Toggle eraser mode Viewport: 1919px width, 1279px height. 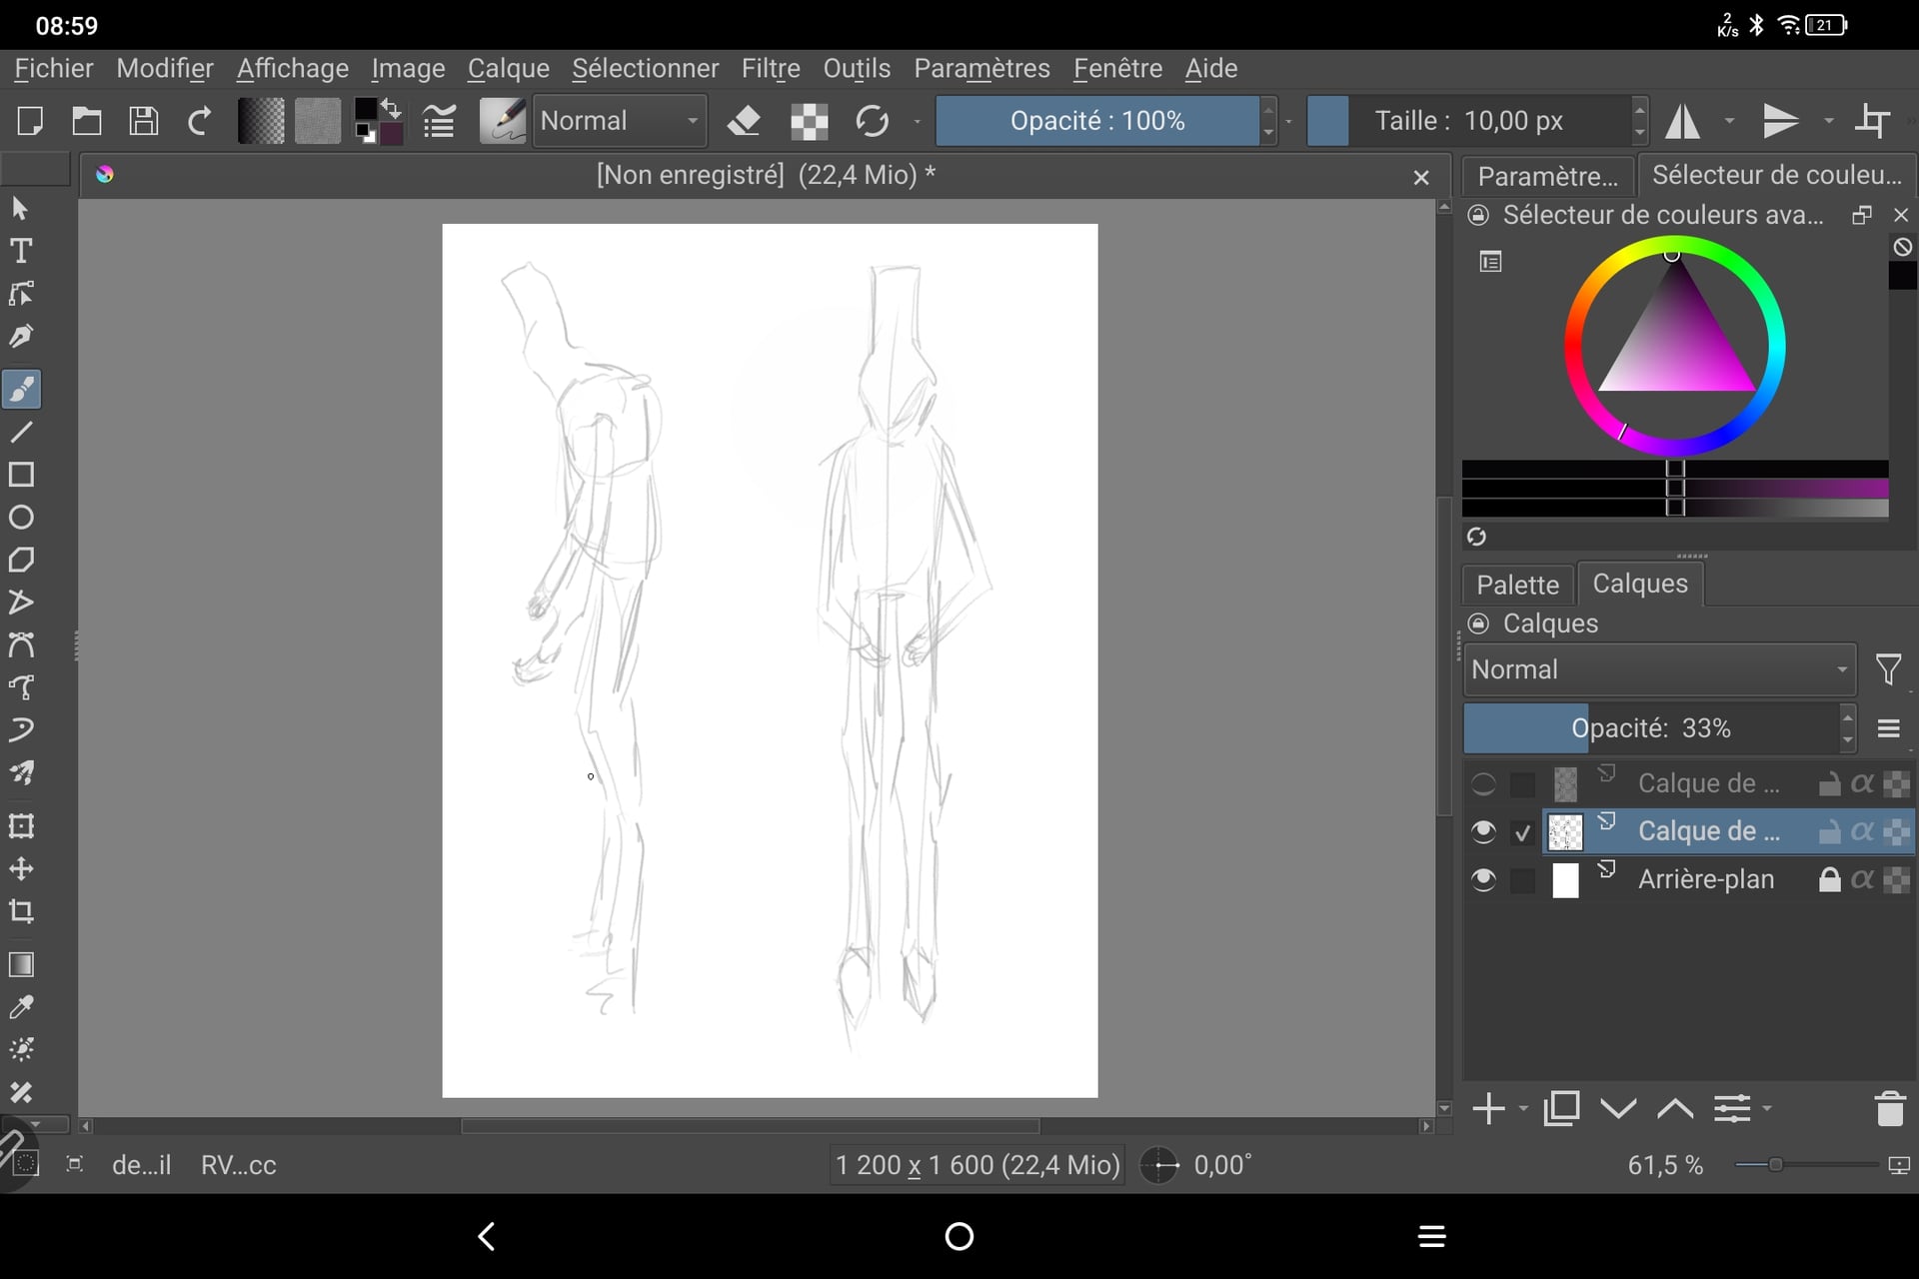coord(744,121)
